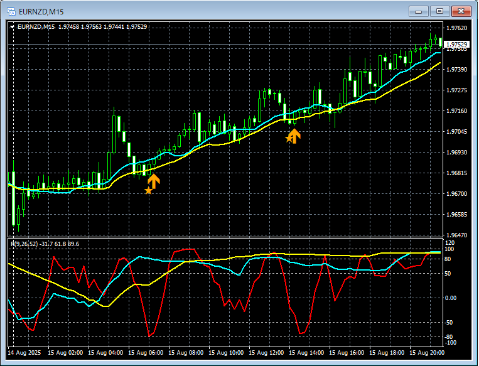Click the 1.97275 price scale label
Screen dimensions: 479x366
(456, 90)
